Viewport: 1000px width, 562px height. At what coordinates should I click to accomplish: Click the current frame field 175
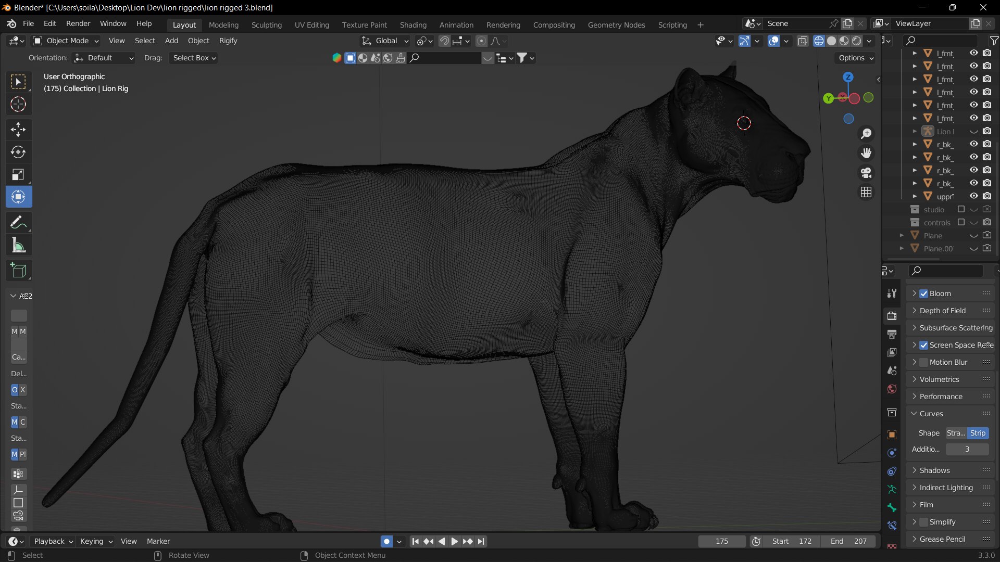coord(722,541)
